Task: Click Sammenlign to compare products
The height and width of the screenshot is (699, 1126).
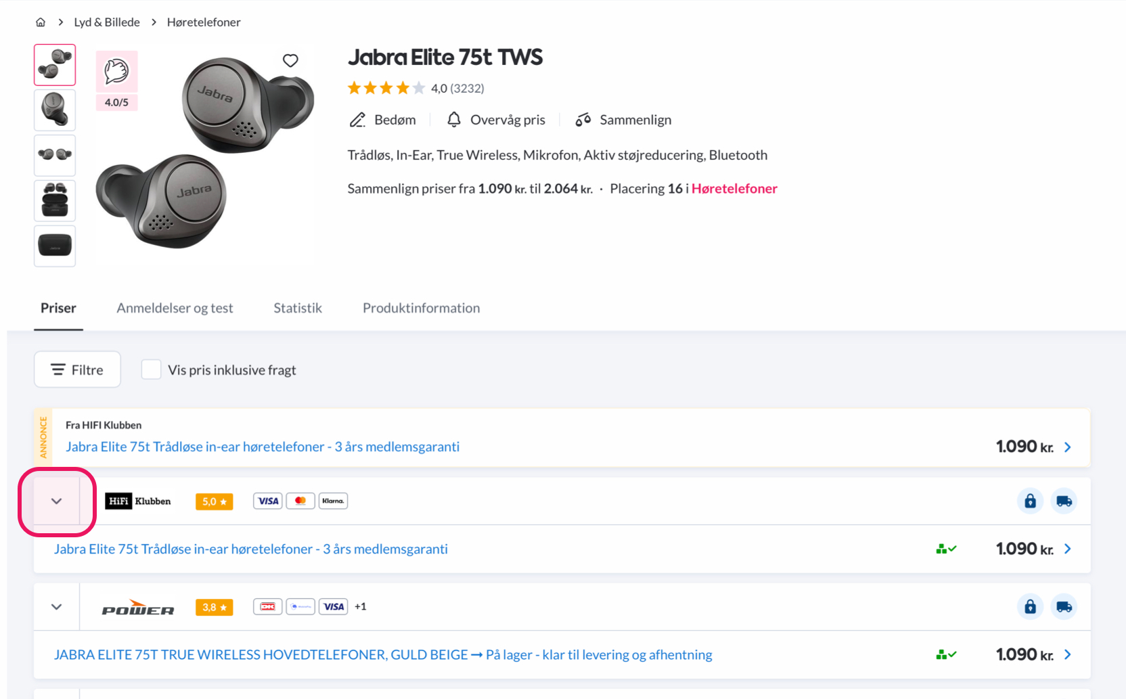Action: pos(623,120)
